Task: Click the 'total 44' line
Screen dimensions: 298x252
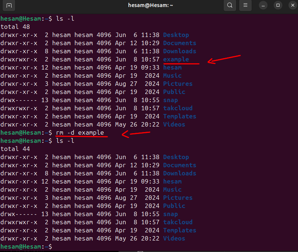Action: (15, 149)
